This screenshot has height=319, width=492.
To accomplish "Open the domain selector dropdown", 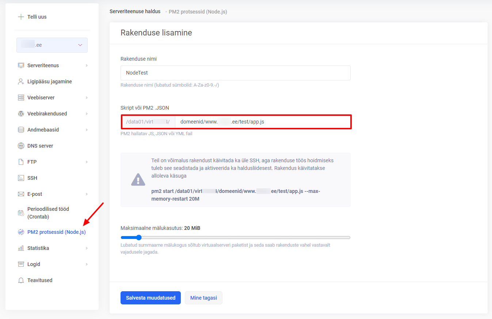I will [x=52, y=45].
